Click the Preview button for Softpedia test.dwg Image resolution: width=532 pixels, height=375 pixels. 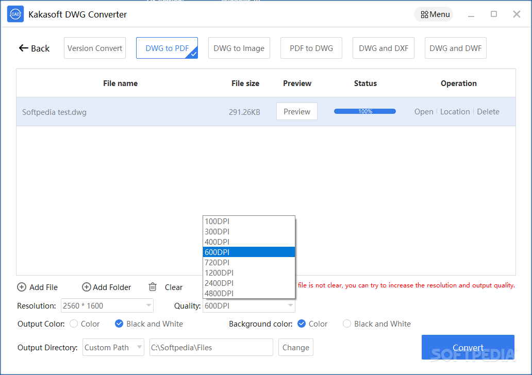[297, 112]
